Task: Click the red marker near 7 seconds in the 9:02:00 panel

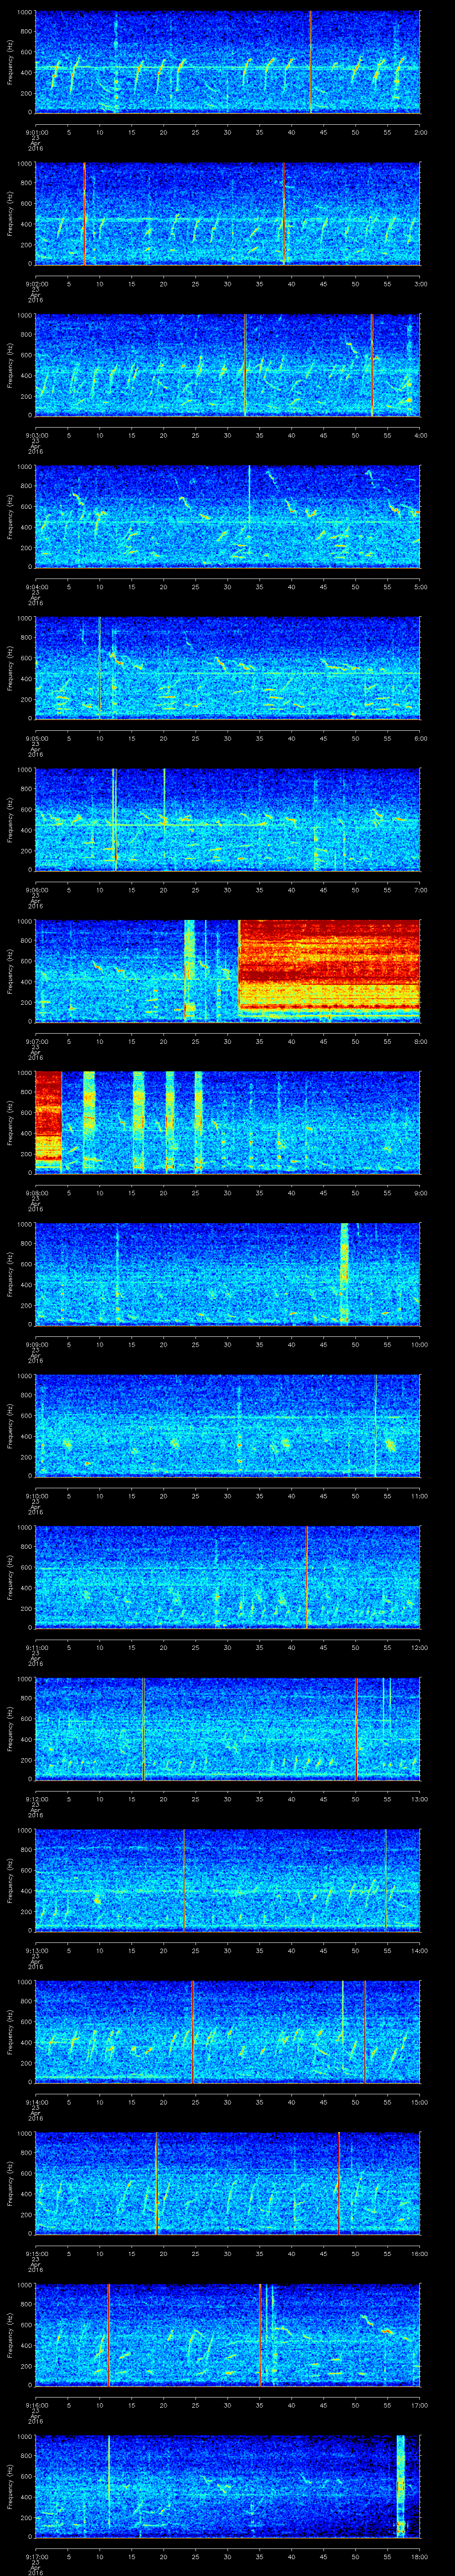Action: [x=84, y=213]
